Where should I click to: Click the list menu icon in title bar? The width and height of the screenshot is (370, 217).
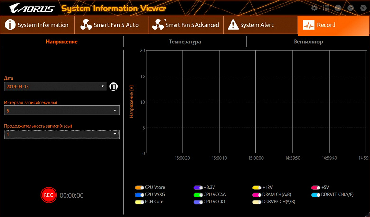coord(326,8)
